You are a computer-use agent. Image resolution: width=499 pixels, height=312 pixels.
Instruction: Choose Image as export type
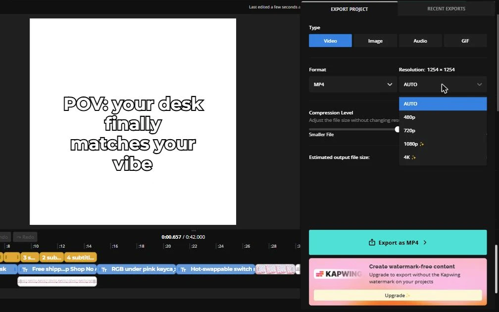[x=375, y=41]
